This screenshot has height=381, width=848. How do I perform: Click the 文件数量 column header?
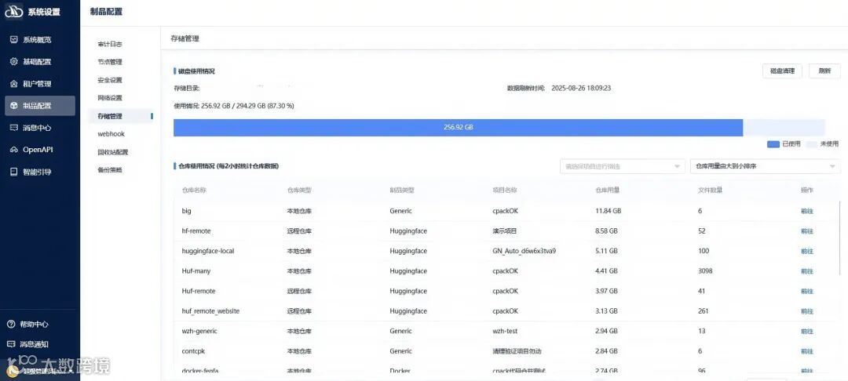click(x=710, y=190)
